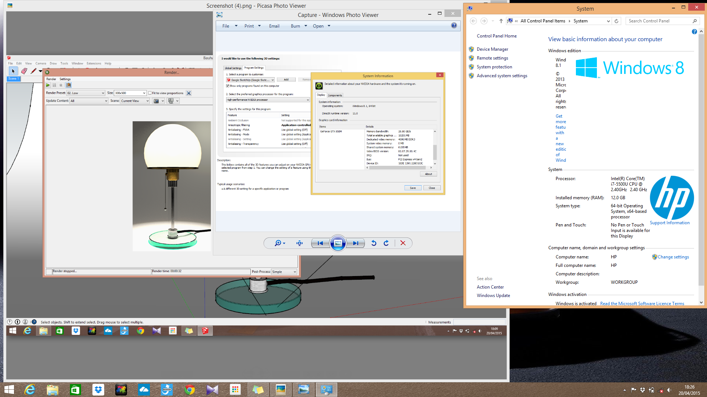
Task: Open Control Panel Home link
Action: [497, 36]
